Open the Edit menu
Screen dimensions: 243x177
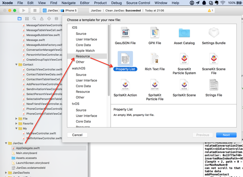30,3
